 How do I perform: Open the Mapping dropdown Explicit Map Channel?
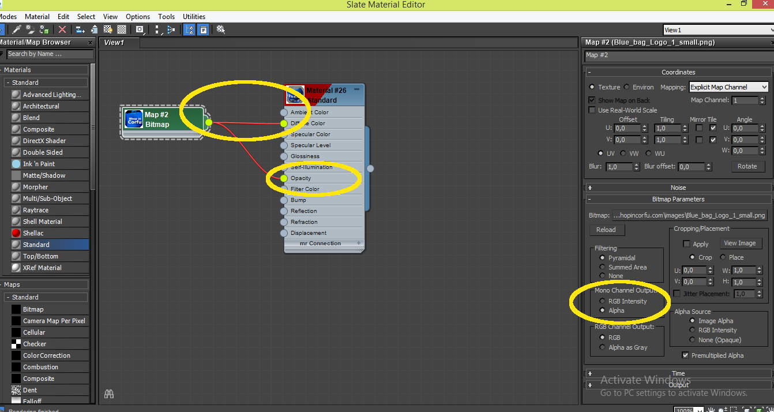click(729, 87)
